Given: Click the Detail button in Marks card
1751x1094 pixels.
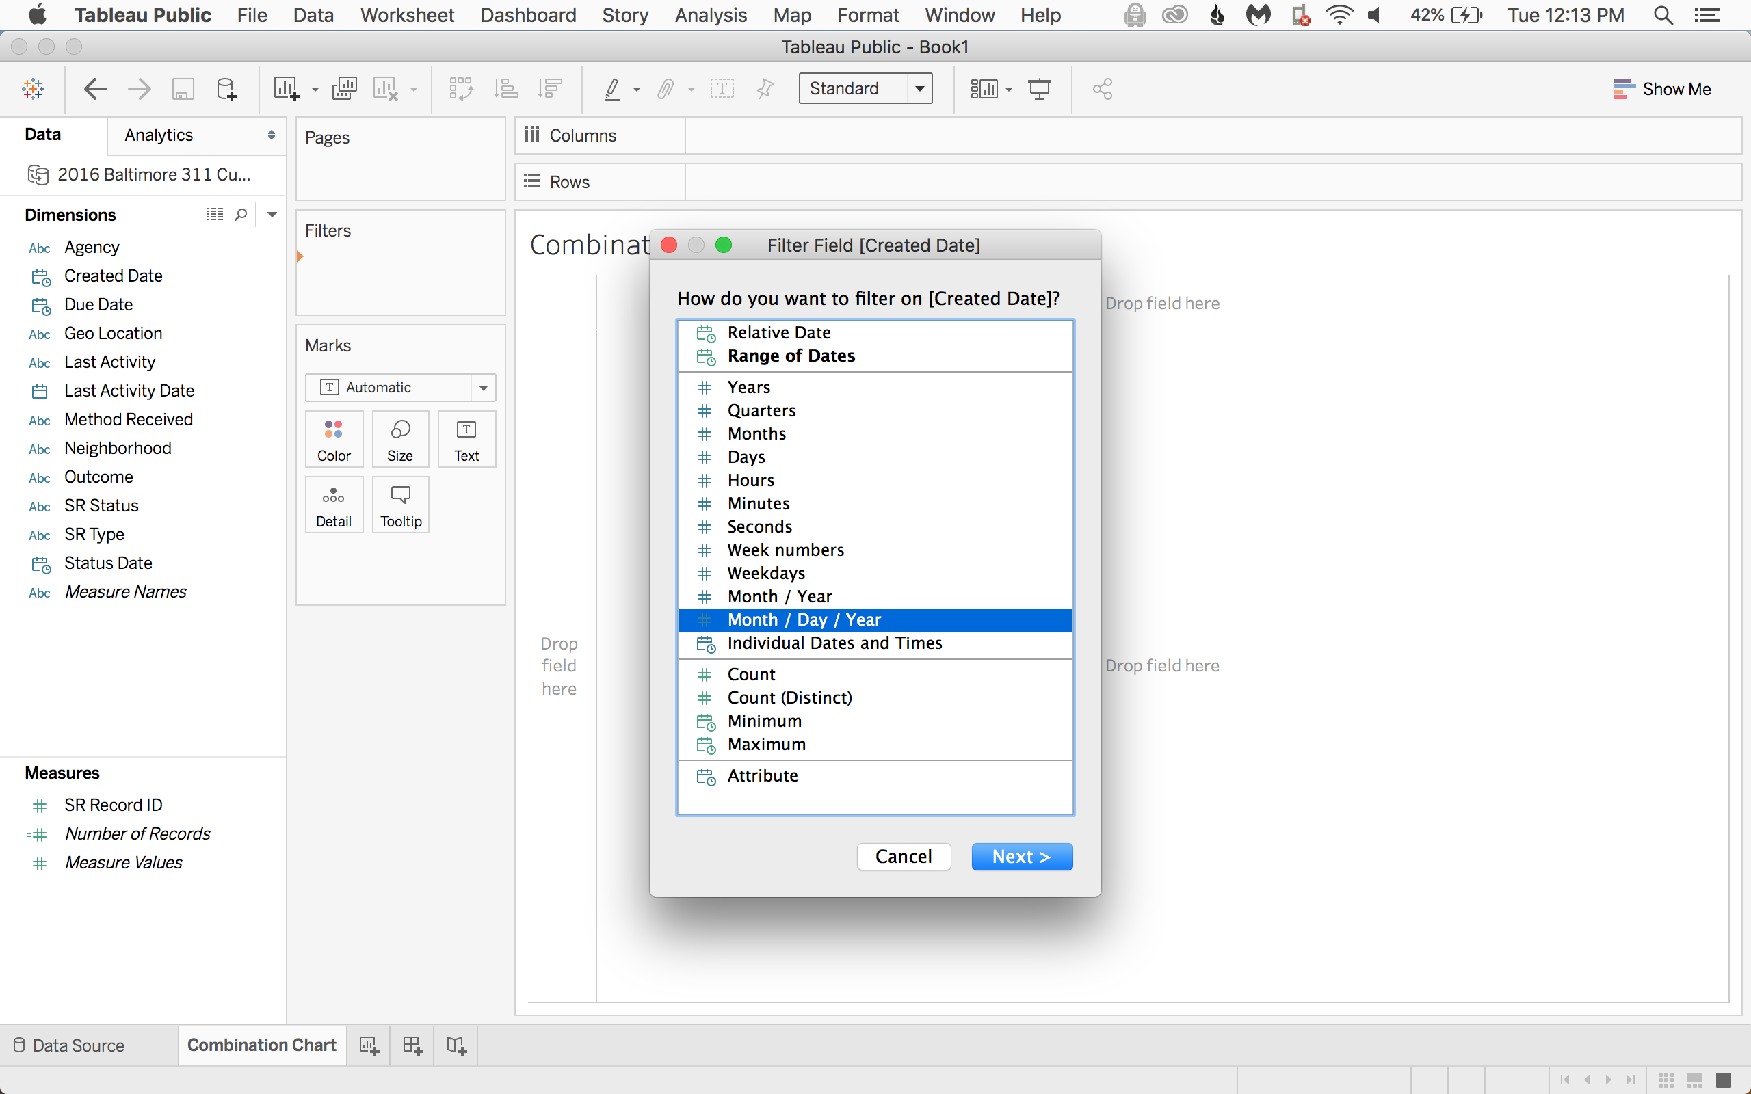Looking at the screenshot, I should pos(334,505).
